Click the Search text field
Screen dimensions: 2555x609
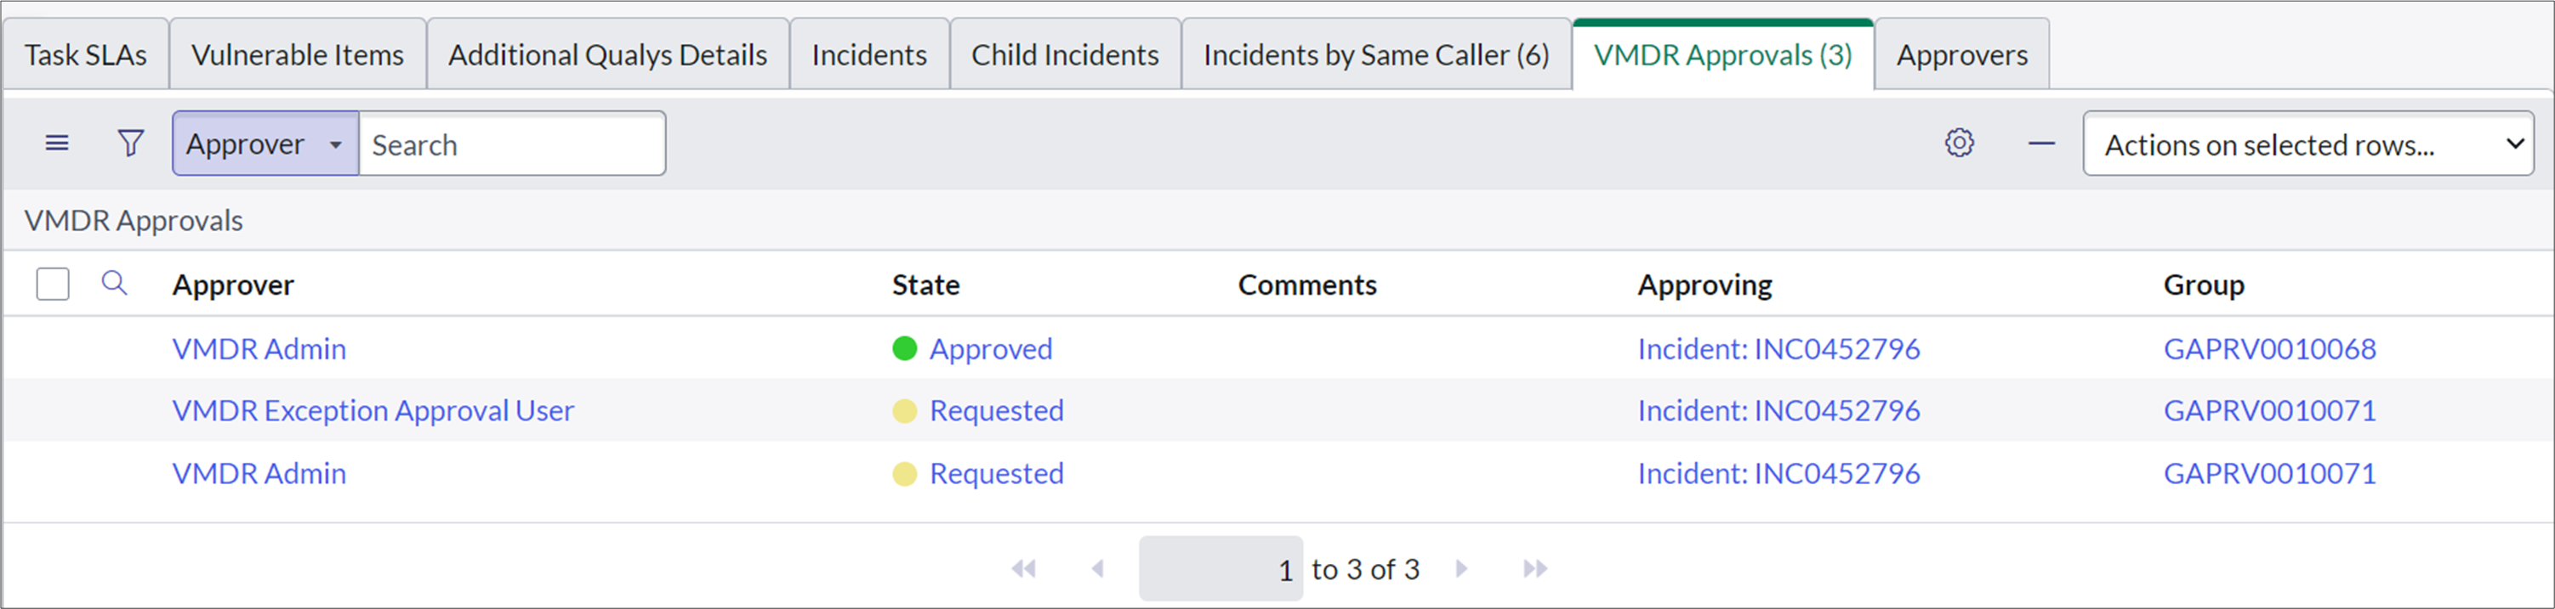(511, 144)
